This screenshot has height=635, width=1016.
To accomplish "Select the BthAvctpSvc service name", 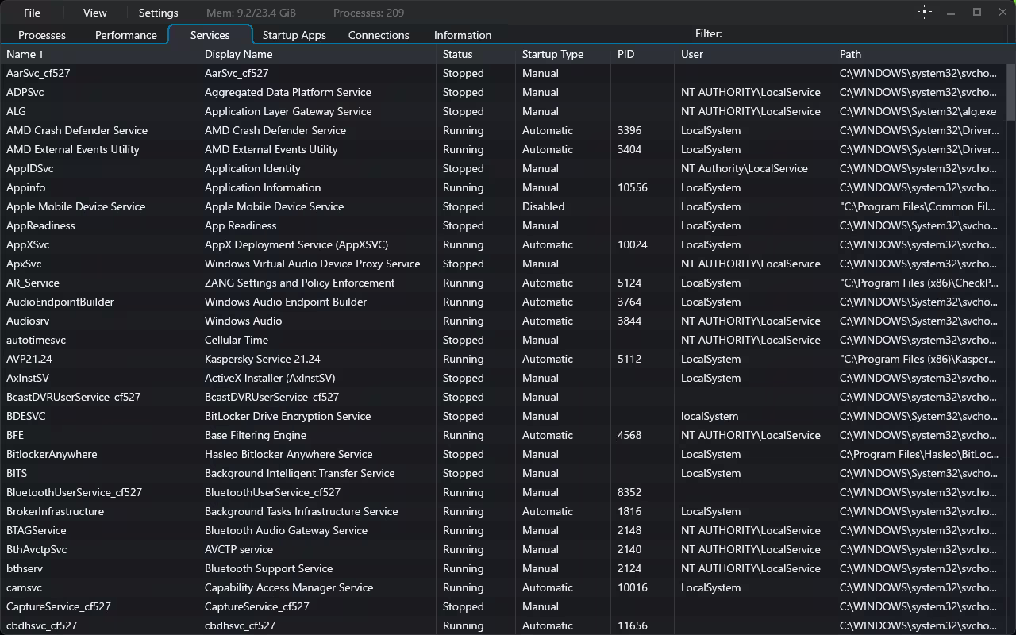I will tap(37, 549).
